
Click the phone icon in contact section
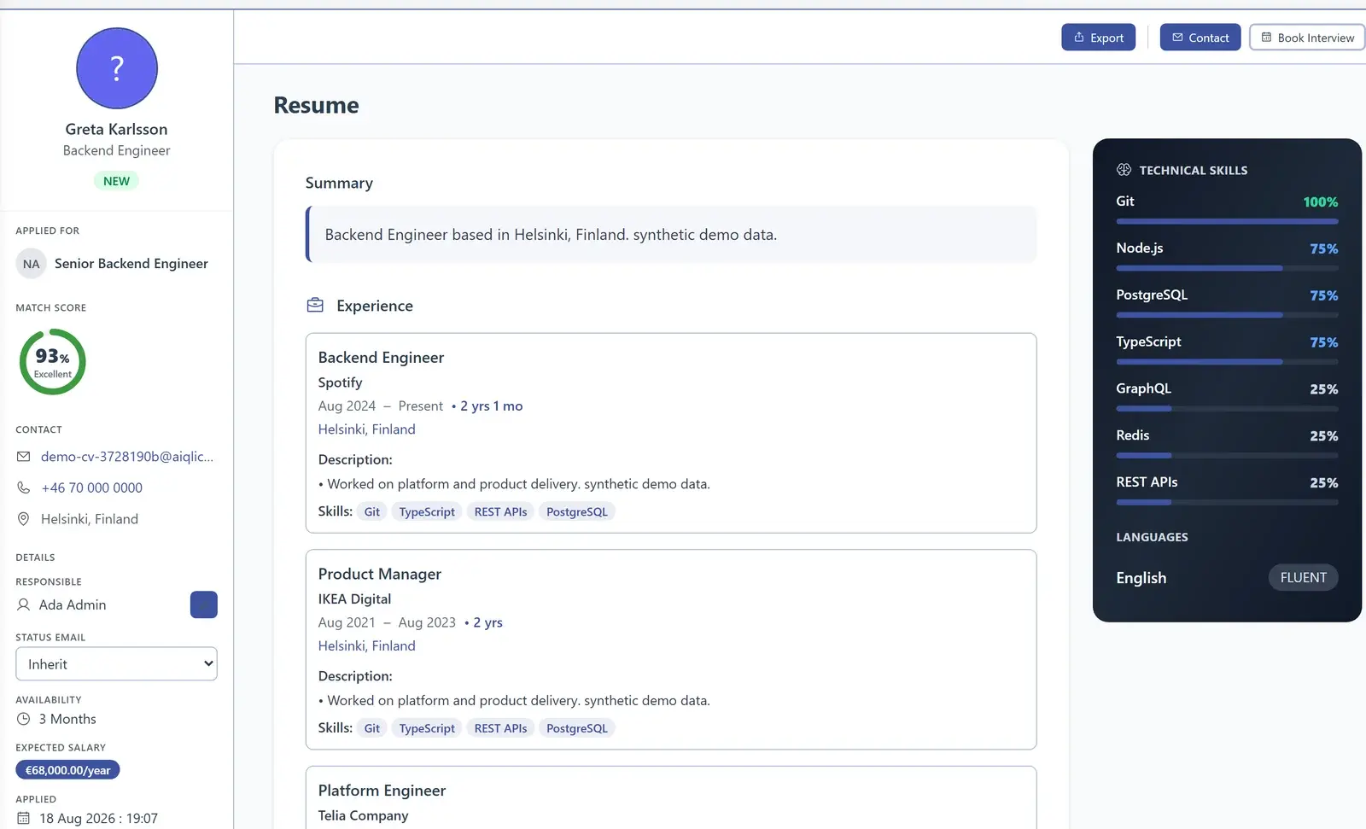[x=24, y=487]
